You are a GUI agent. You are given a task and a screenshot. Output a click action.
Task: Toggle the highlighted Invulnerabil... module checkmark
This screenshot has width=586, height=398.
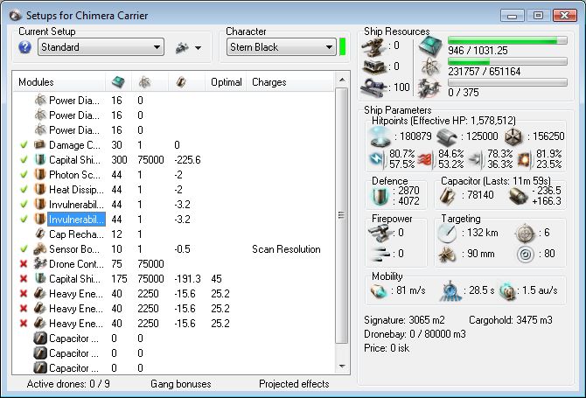pos(24,220)
